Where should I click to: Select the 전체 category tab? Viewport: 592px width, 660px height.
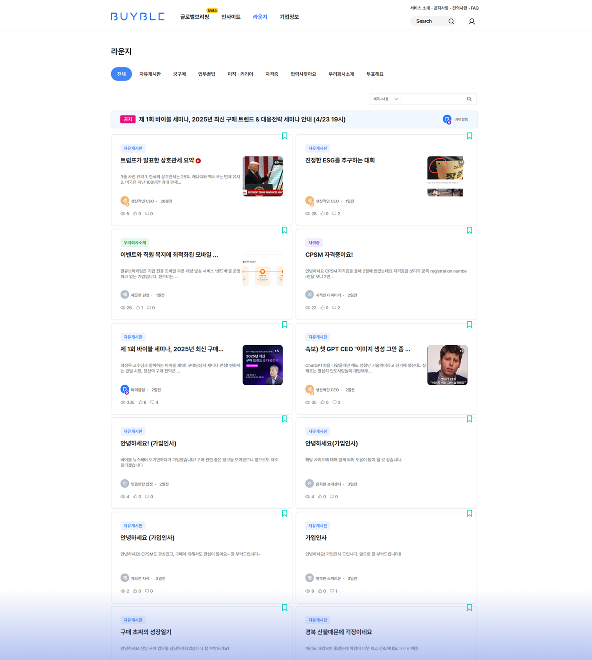click(121, 74)
